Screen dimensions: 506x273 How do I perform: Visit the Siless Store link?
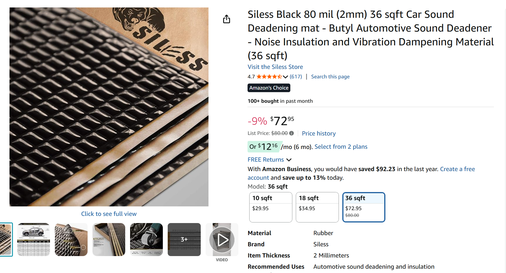click(275, 67)
